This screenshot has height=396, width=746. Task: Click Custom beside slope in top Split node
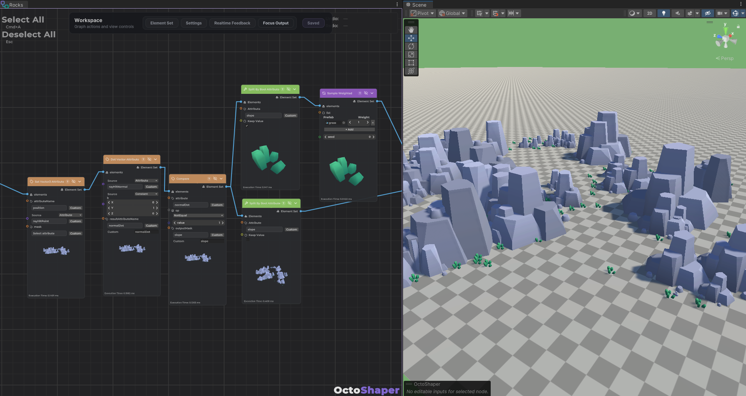[x=290, y=116]
